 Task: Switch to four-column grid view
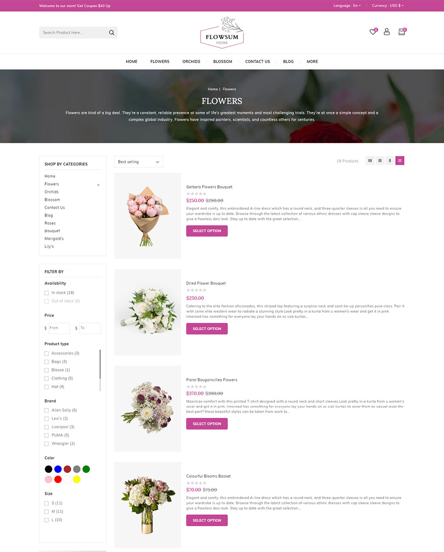pos(370,161)
